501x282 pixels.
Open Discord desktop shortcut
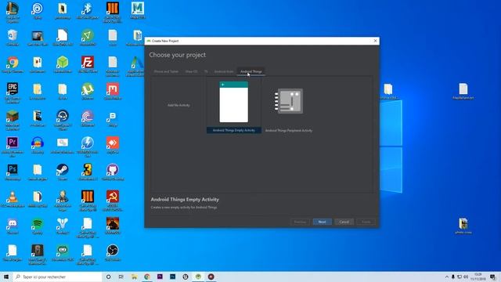(x=13, y=226)
